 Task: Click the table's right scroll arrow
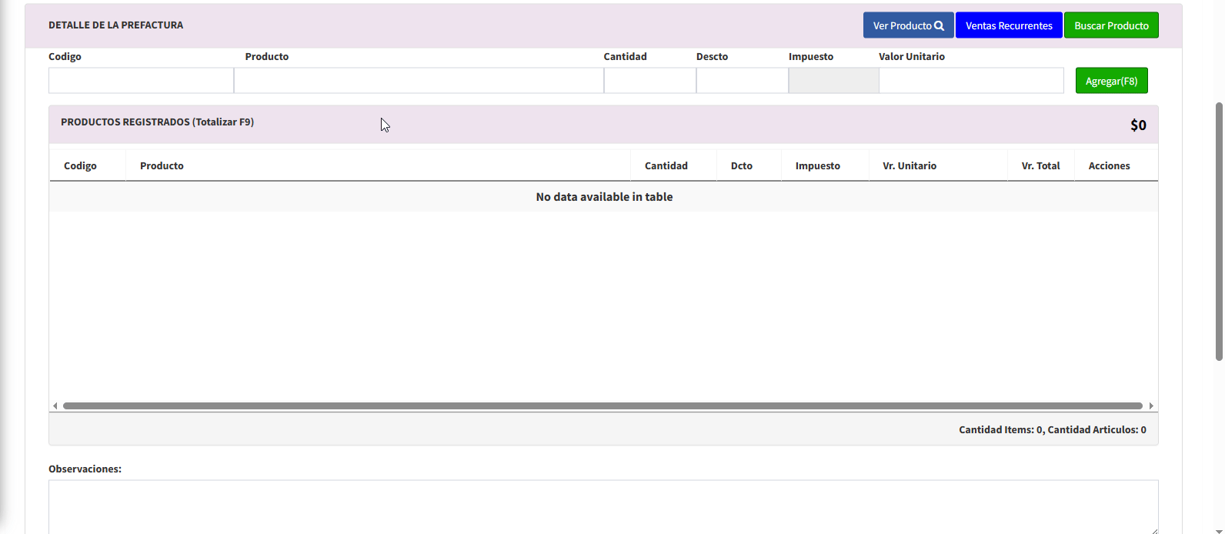[1151, 406]
